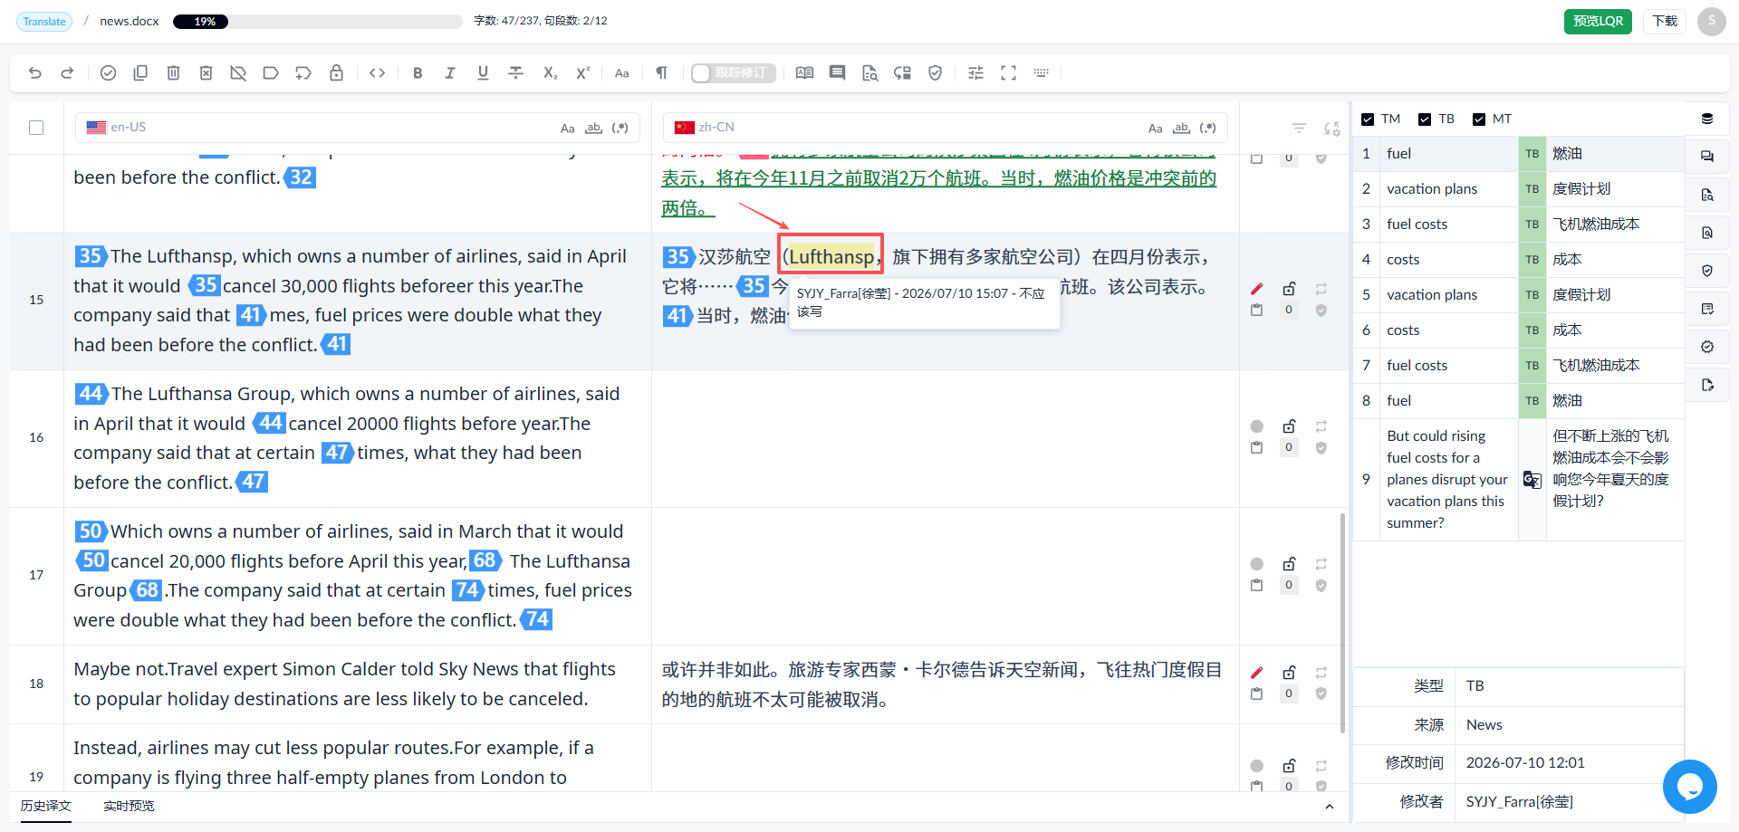
Task: Insert tag with the code brackets icon
Action: click(x=378, y=73)
